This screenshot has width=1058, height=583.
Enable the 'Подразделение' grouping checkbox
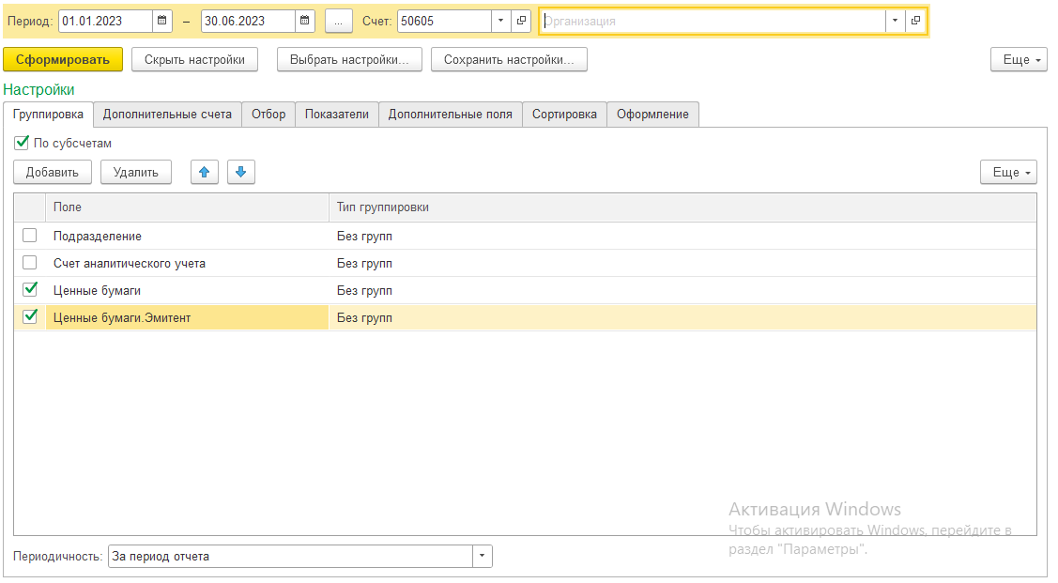(30, 236)
